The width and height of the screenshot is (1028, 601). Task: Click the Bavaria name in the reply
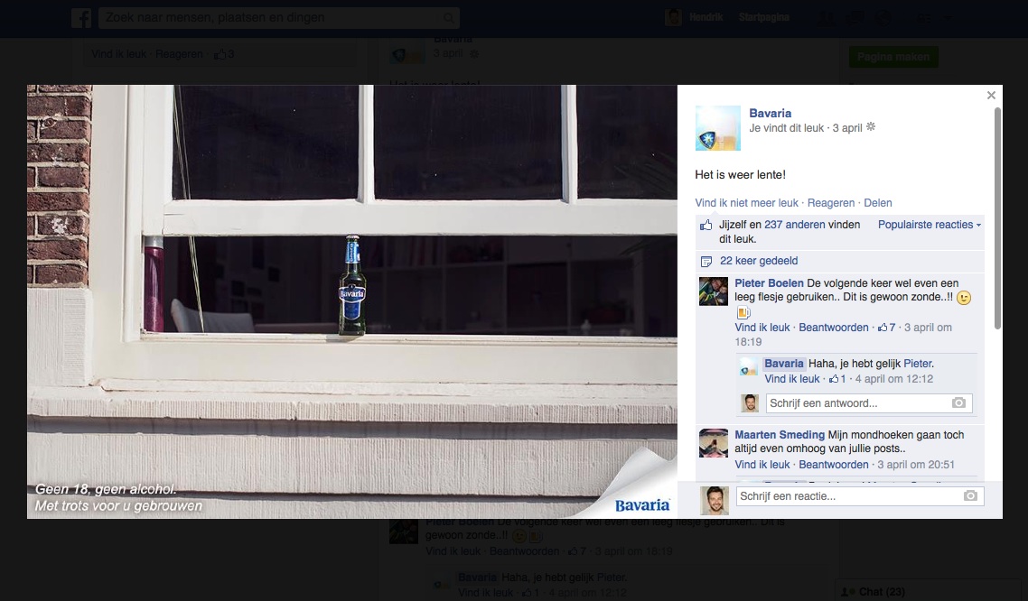[783, 364]
